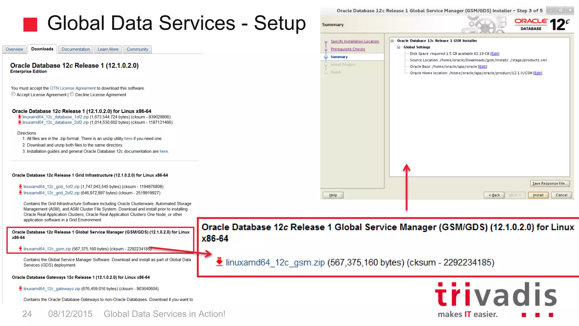
Task: Click the Cancel button in installer
Action: click(x=561, y=195)
